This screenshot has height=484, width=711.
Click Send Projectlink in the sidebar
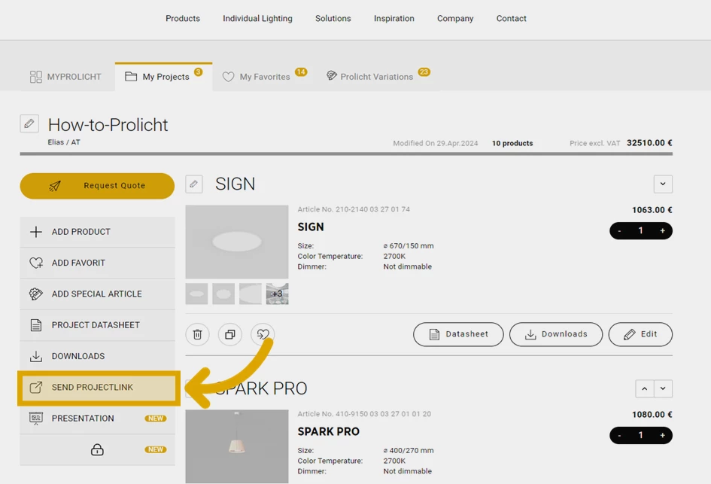click(x=93, y=388)
